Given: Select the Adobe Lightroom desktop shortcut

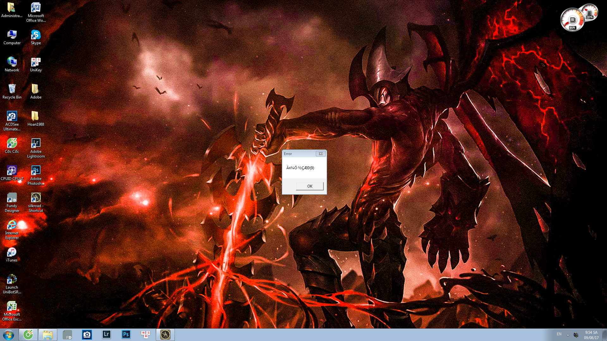Looking at the screenshot, I should pyautogui.click(x=36, y=148).
